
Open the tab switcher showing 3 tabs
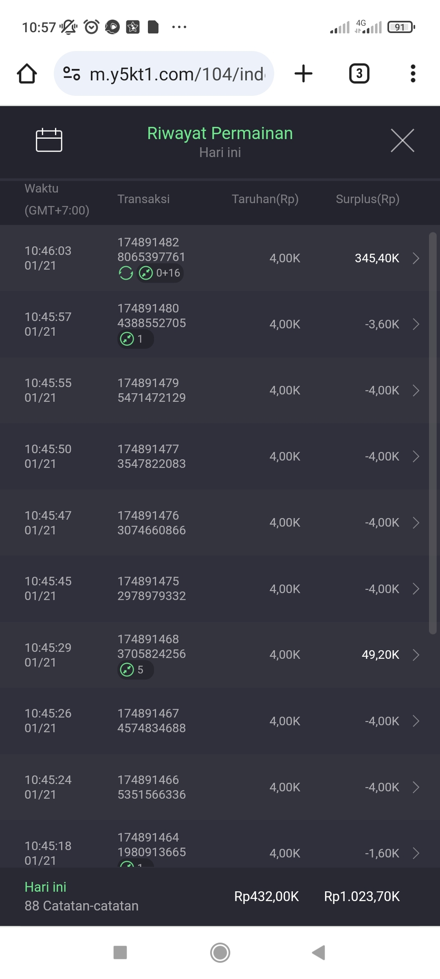359,74
